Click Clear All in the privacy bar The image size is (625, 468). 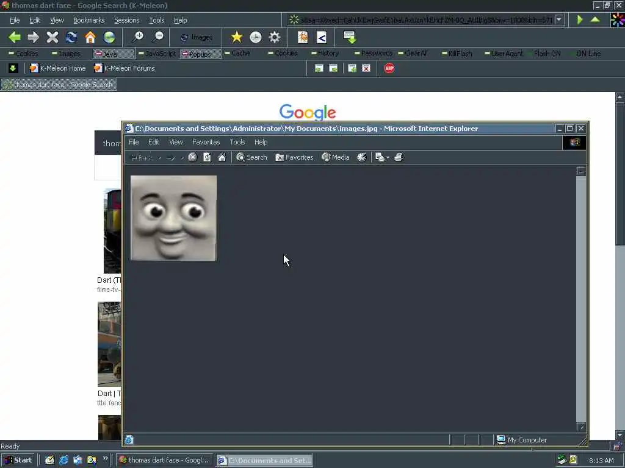click(413, 54)
